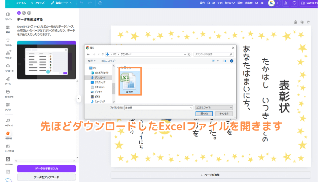
Task: Click the ダウンロードの検索 search field
Action: pyautogui.click(x=213, y=54)
